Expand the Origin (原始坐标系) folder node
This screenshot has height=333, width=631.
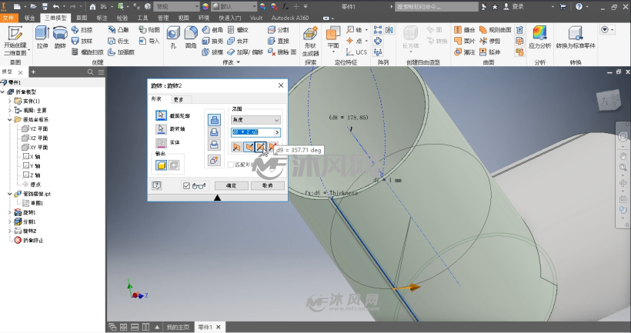10,119
